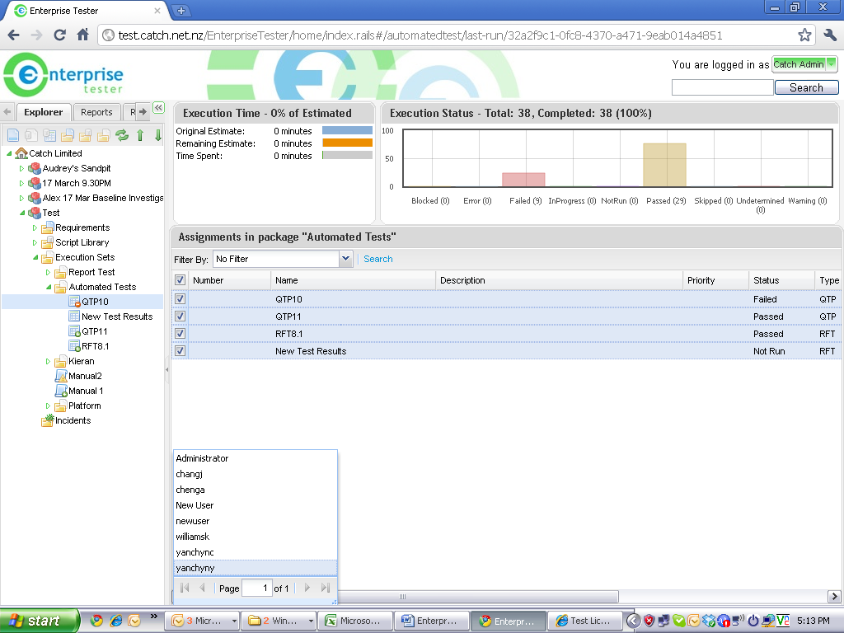Screen dimensions: 844x633
Task: Uncheck the New Test Results row checkbox
Action: click(181, 351)
